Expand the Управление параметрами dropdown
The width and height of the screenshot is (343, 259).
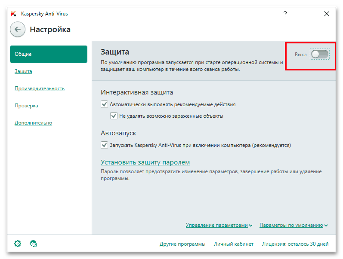click(x=219, y=225)
